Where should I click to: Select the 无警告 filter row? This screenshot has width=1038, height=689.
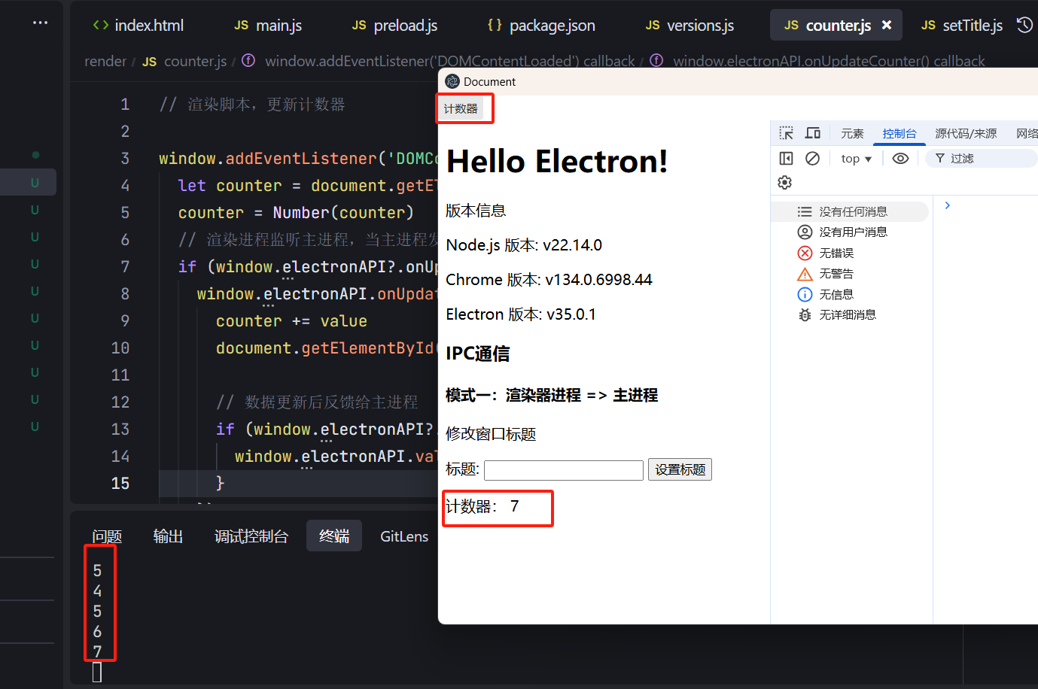pos(851,273)
